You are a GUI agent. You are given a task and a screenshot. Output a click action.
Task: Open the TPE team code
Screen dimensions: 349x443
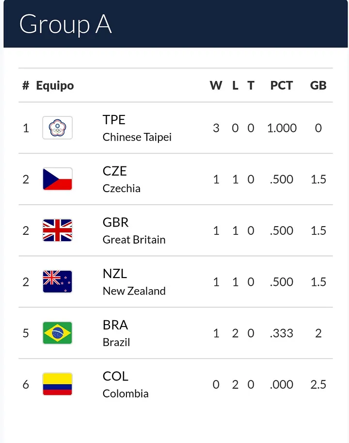pos(114,120)
